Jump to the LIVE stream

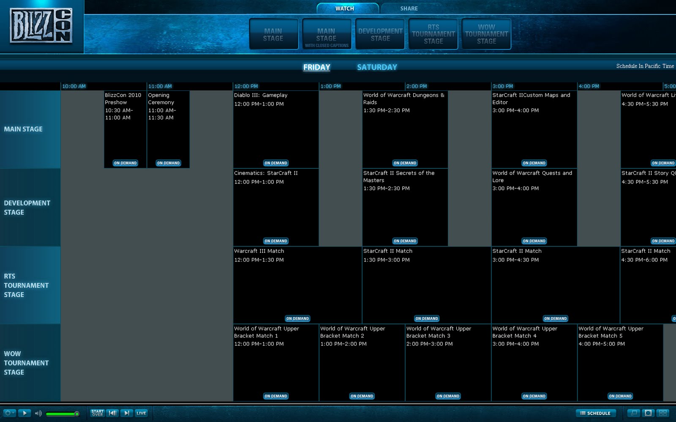click(x=141, y=413)
